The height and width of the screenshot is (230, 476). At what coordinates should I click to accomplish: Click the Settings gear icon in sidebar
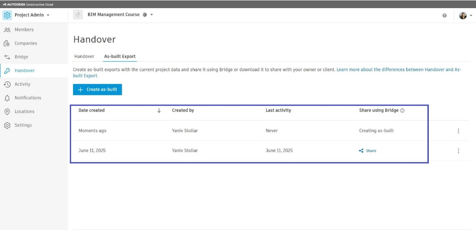pyautogui.click(x=7, y=125)
